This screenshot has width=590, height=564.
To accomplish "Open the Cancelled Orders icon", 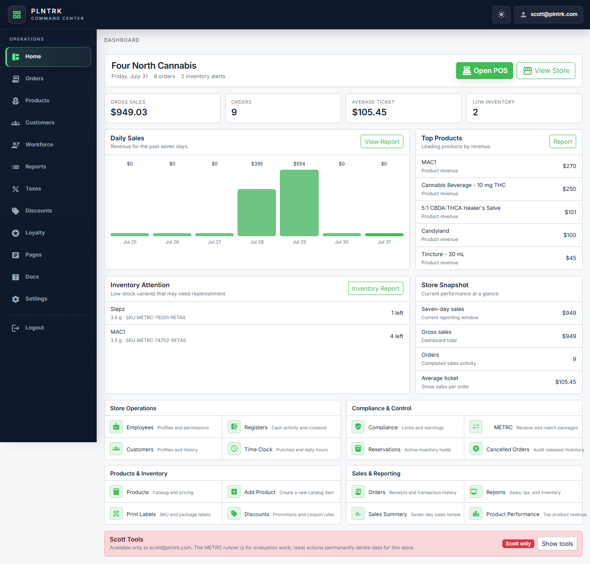I will point(476,449).
